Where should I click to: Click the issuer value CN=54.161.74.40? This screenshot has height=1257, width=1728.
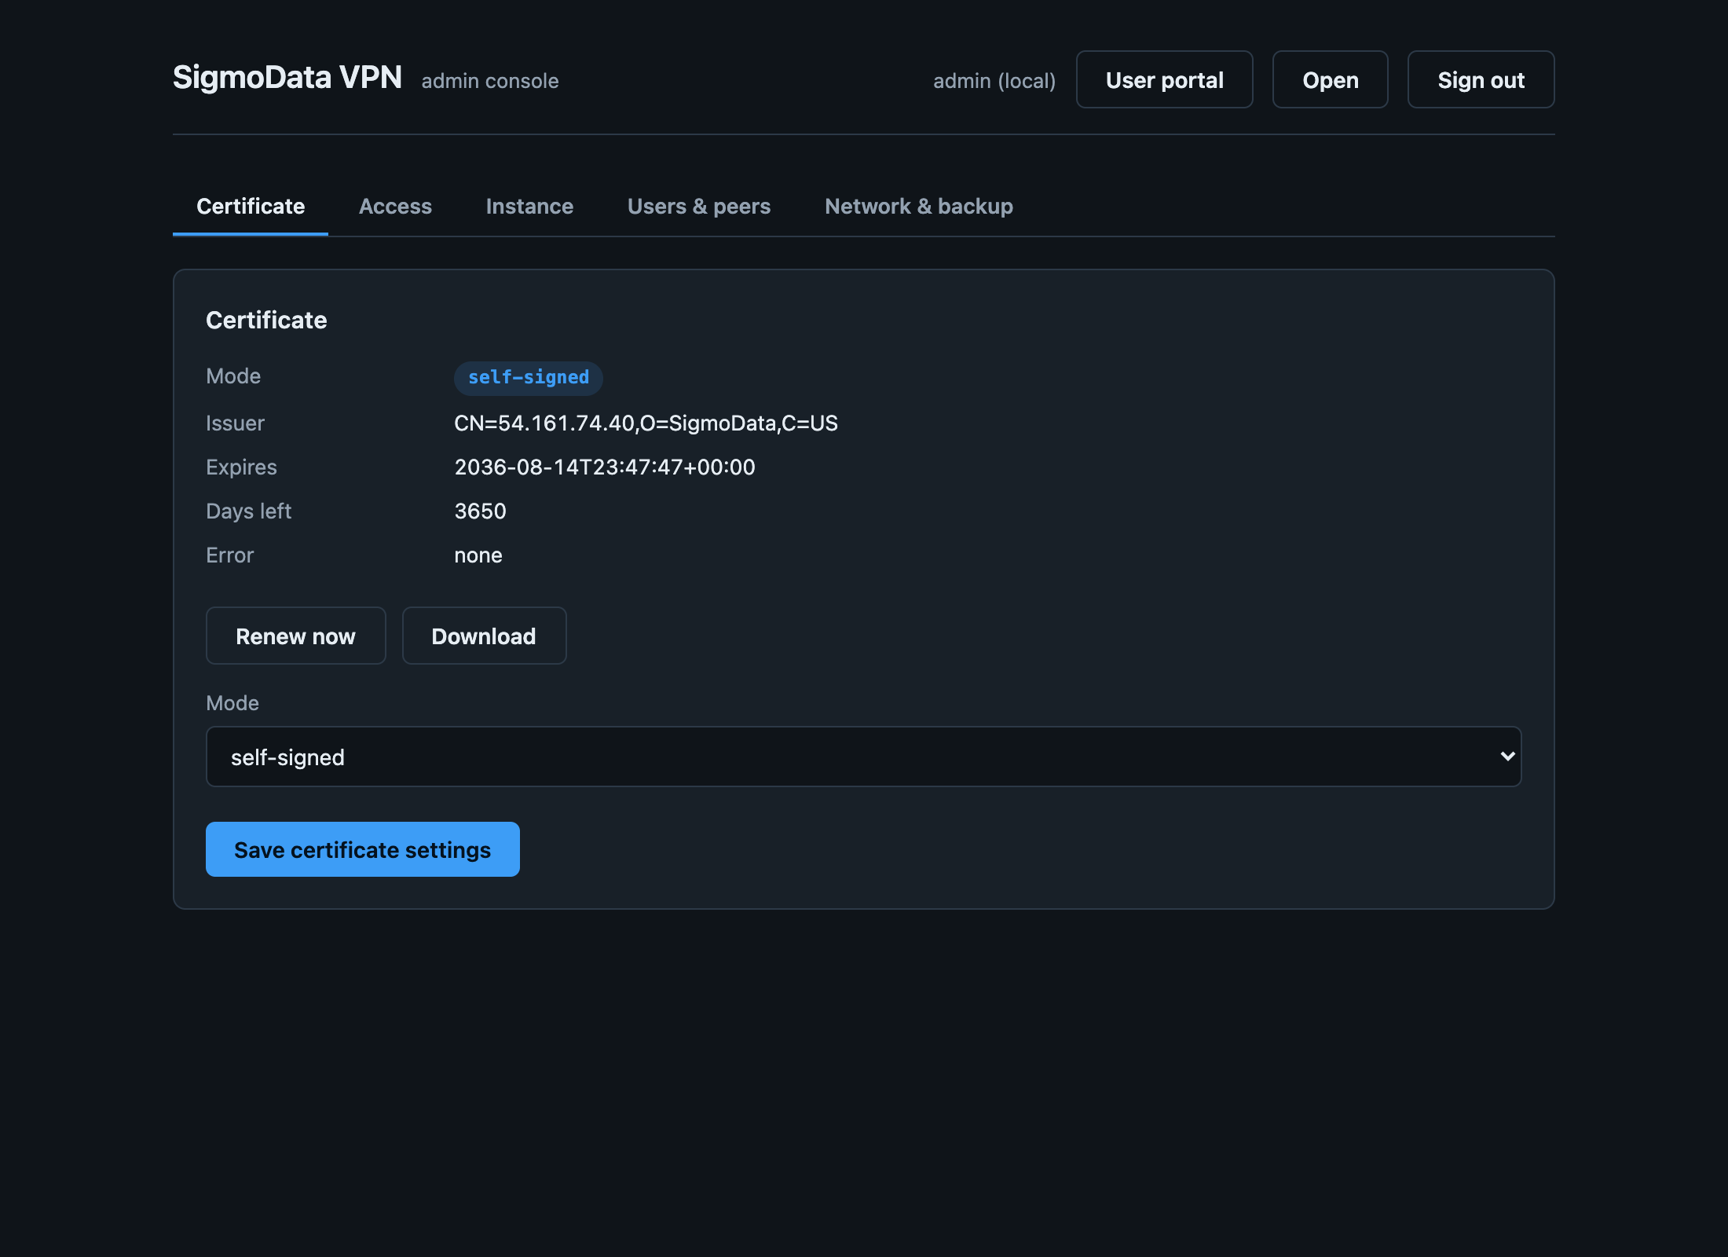click(x=646, y=423)
